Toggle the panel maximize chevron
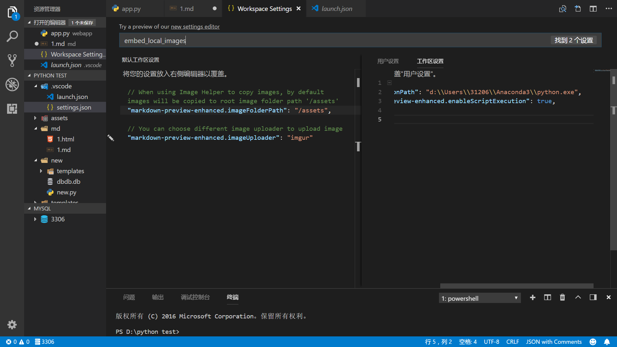The width and height of the screenshot is (617, 347). coord(578,298)
